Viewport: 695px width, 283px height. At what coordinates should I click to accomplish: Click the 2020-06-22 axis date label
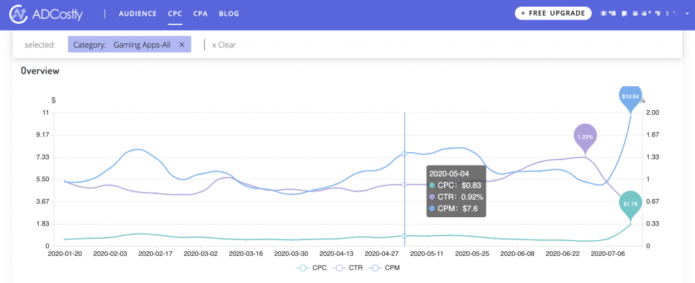(x=563, y=254)
